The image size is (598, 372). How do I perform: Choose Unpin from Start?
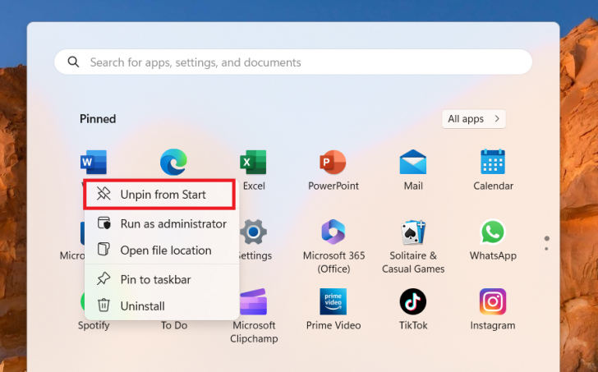coord(159,195)
